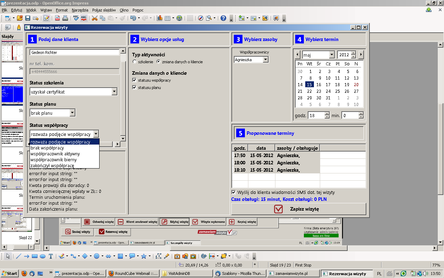Go to the next month arrow button
The width and height of the screenshot is (444, 278).
pos(361,55)
